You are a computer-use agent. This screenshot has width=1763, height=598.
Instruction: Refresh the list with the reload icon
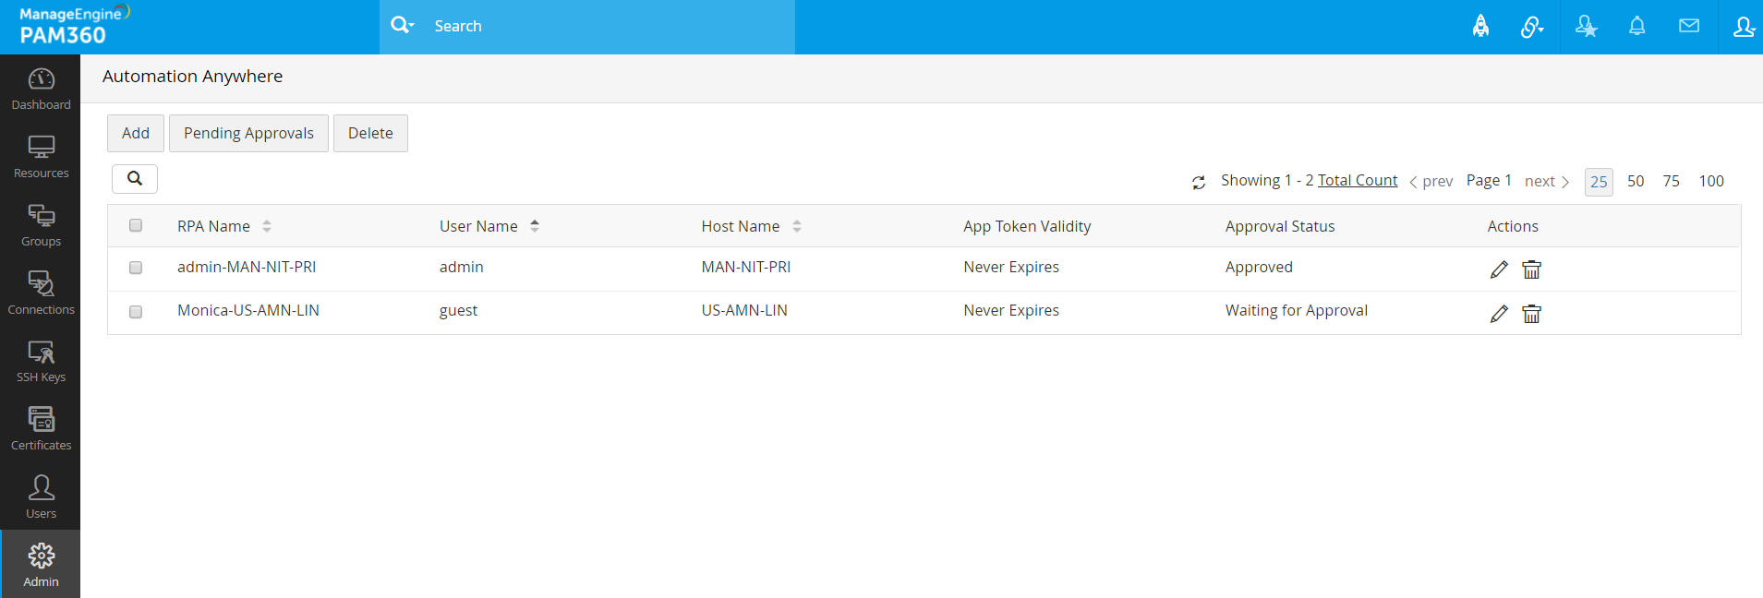click(x=1199, y=183)
